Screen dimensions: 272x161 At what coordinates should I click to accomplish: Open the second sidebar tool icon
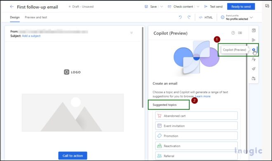coord(253,40)
